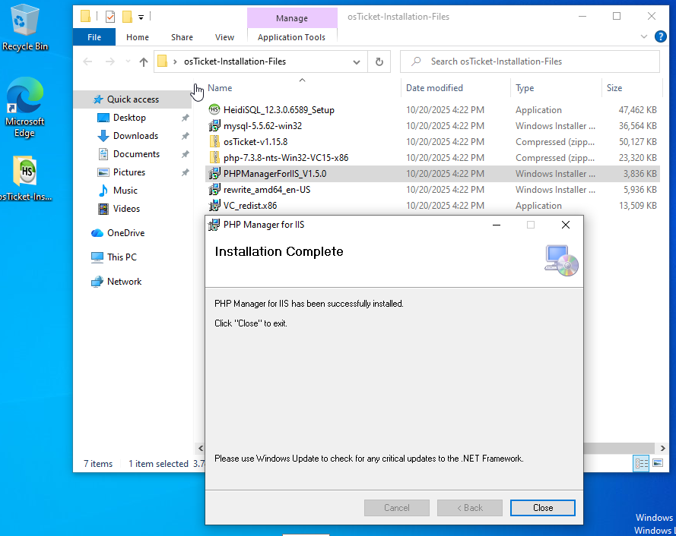Open Videos in navigation pane
This screenshot has height=536, width=676.
126,208
